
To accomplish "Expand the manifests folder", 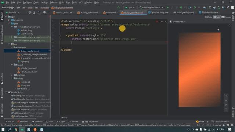I will pos(9,20).
